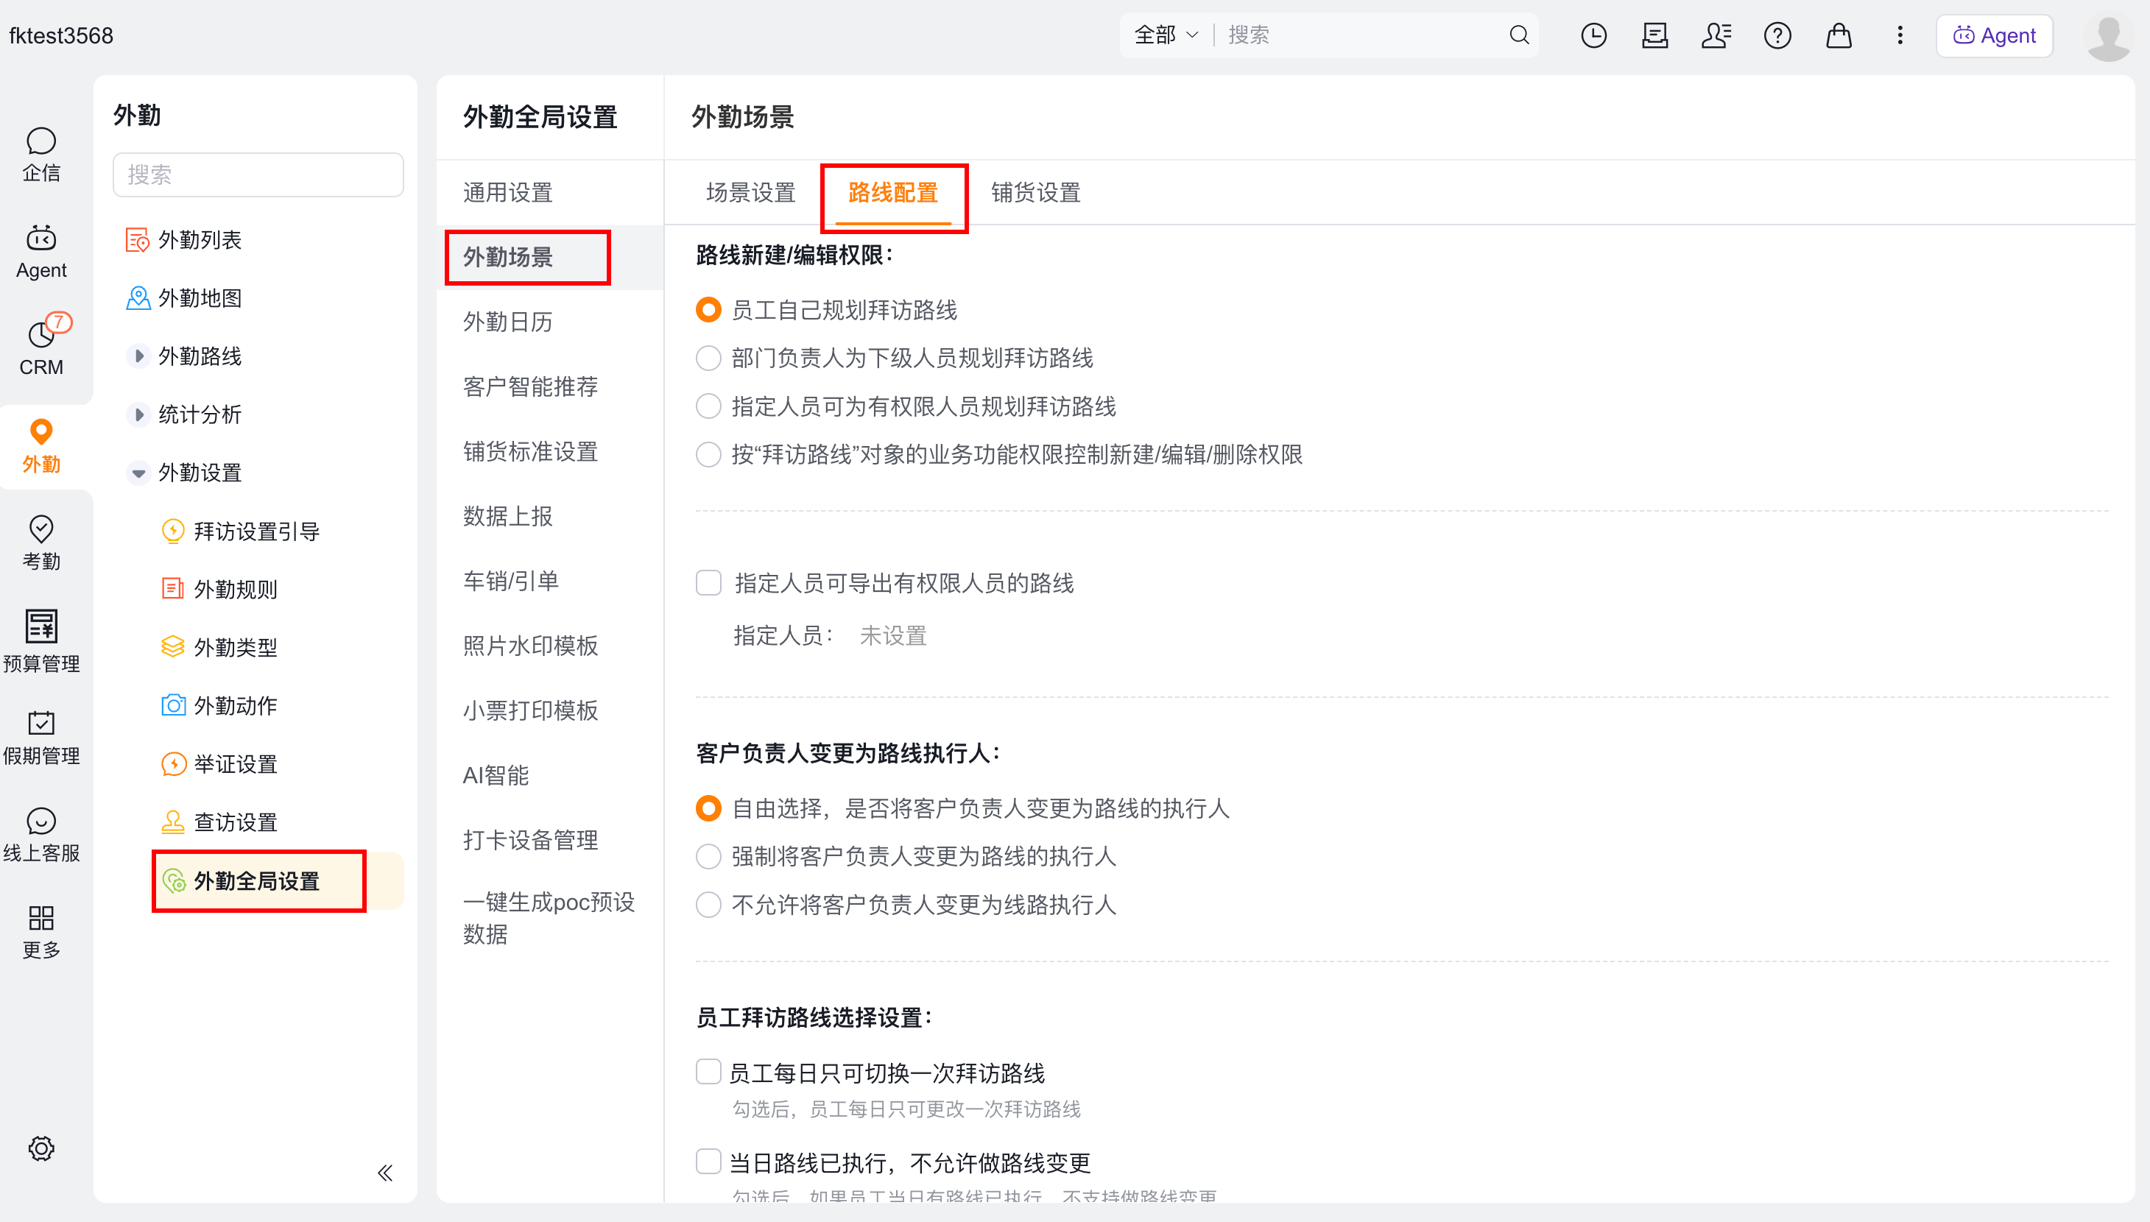Image resolution: width=2150 pixels, height=1222 pixels.
Task: Click the Agent button in top bar
Action: (x=1994, y=35)
